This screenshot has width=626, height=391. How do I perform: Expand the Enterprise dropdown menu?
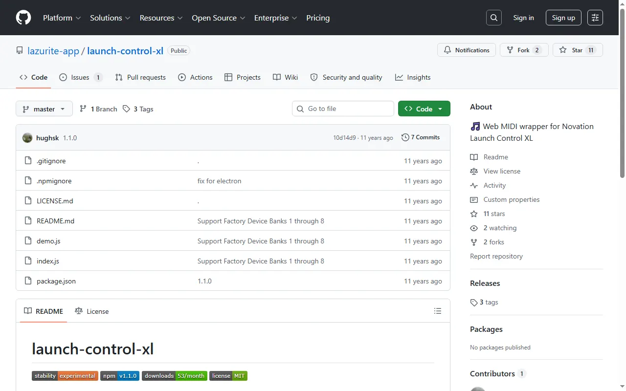[x=276, y=18]
